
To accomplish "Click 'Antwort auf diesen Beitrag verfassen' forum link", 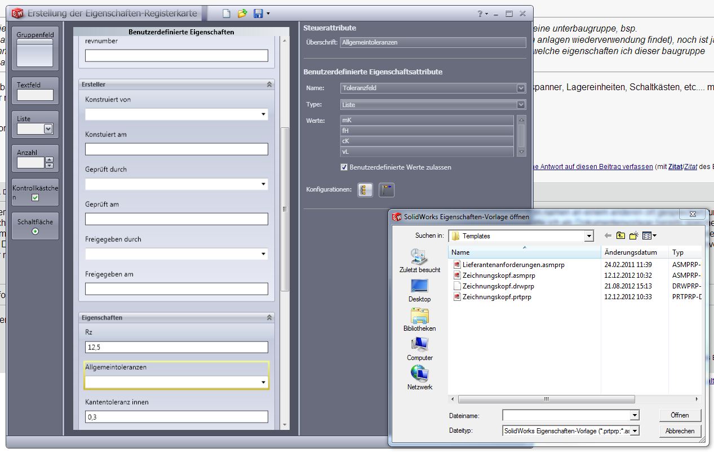I will pyautogui.click(x=593, y=167).
